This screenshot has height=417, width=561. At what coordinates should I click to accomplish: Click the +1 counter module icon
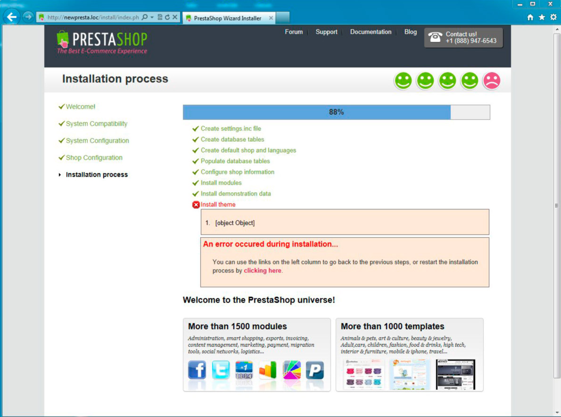(244, 370)
